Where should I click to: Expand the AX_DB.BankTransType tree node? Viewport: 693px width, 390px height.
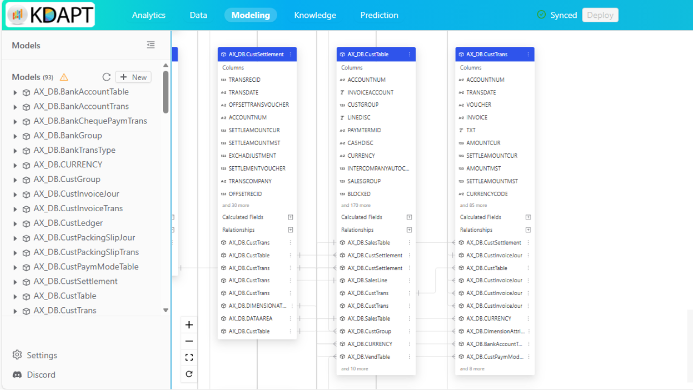[x=15, y=151]
